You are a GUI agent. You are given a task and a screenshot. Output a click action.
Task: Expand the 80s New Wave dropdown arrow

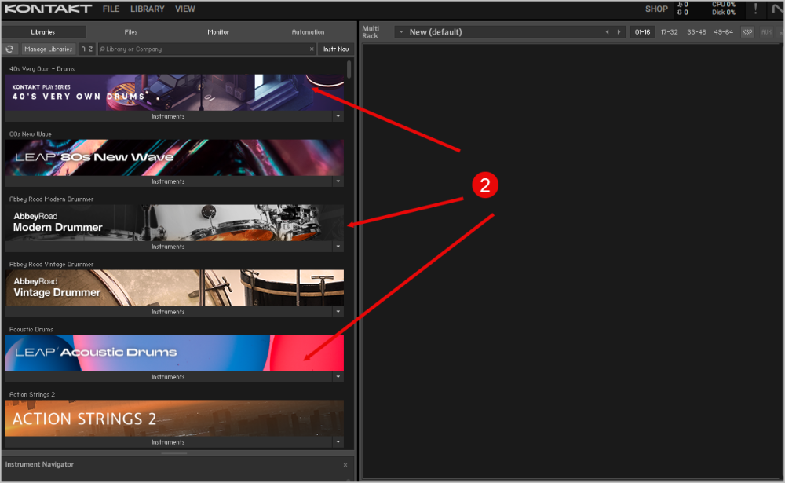point(338,181)
